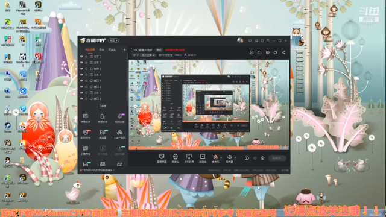Open the layout grid icon above the preview
This screenshot has height=217, width=386.
tap(268, 52)
